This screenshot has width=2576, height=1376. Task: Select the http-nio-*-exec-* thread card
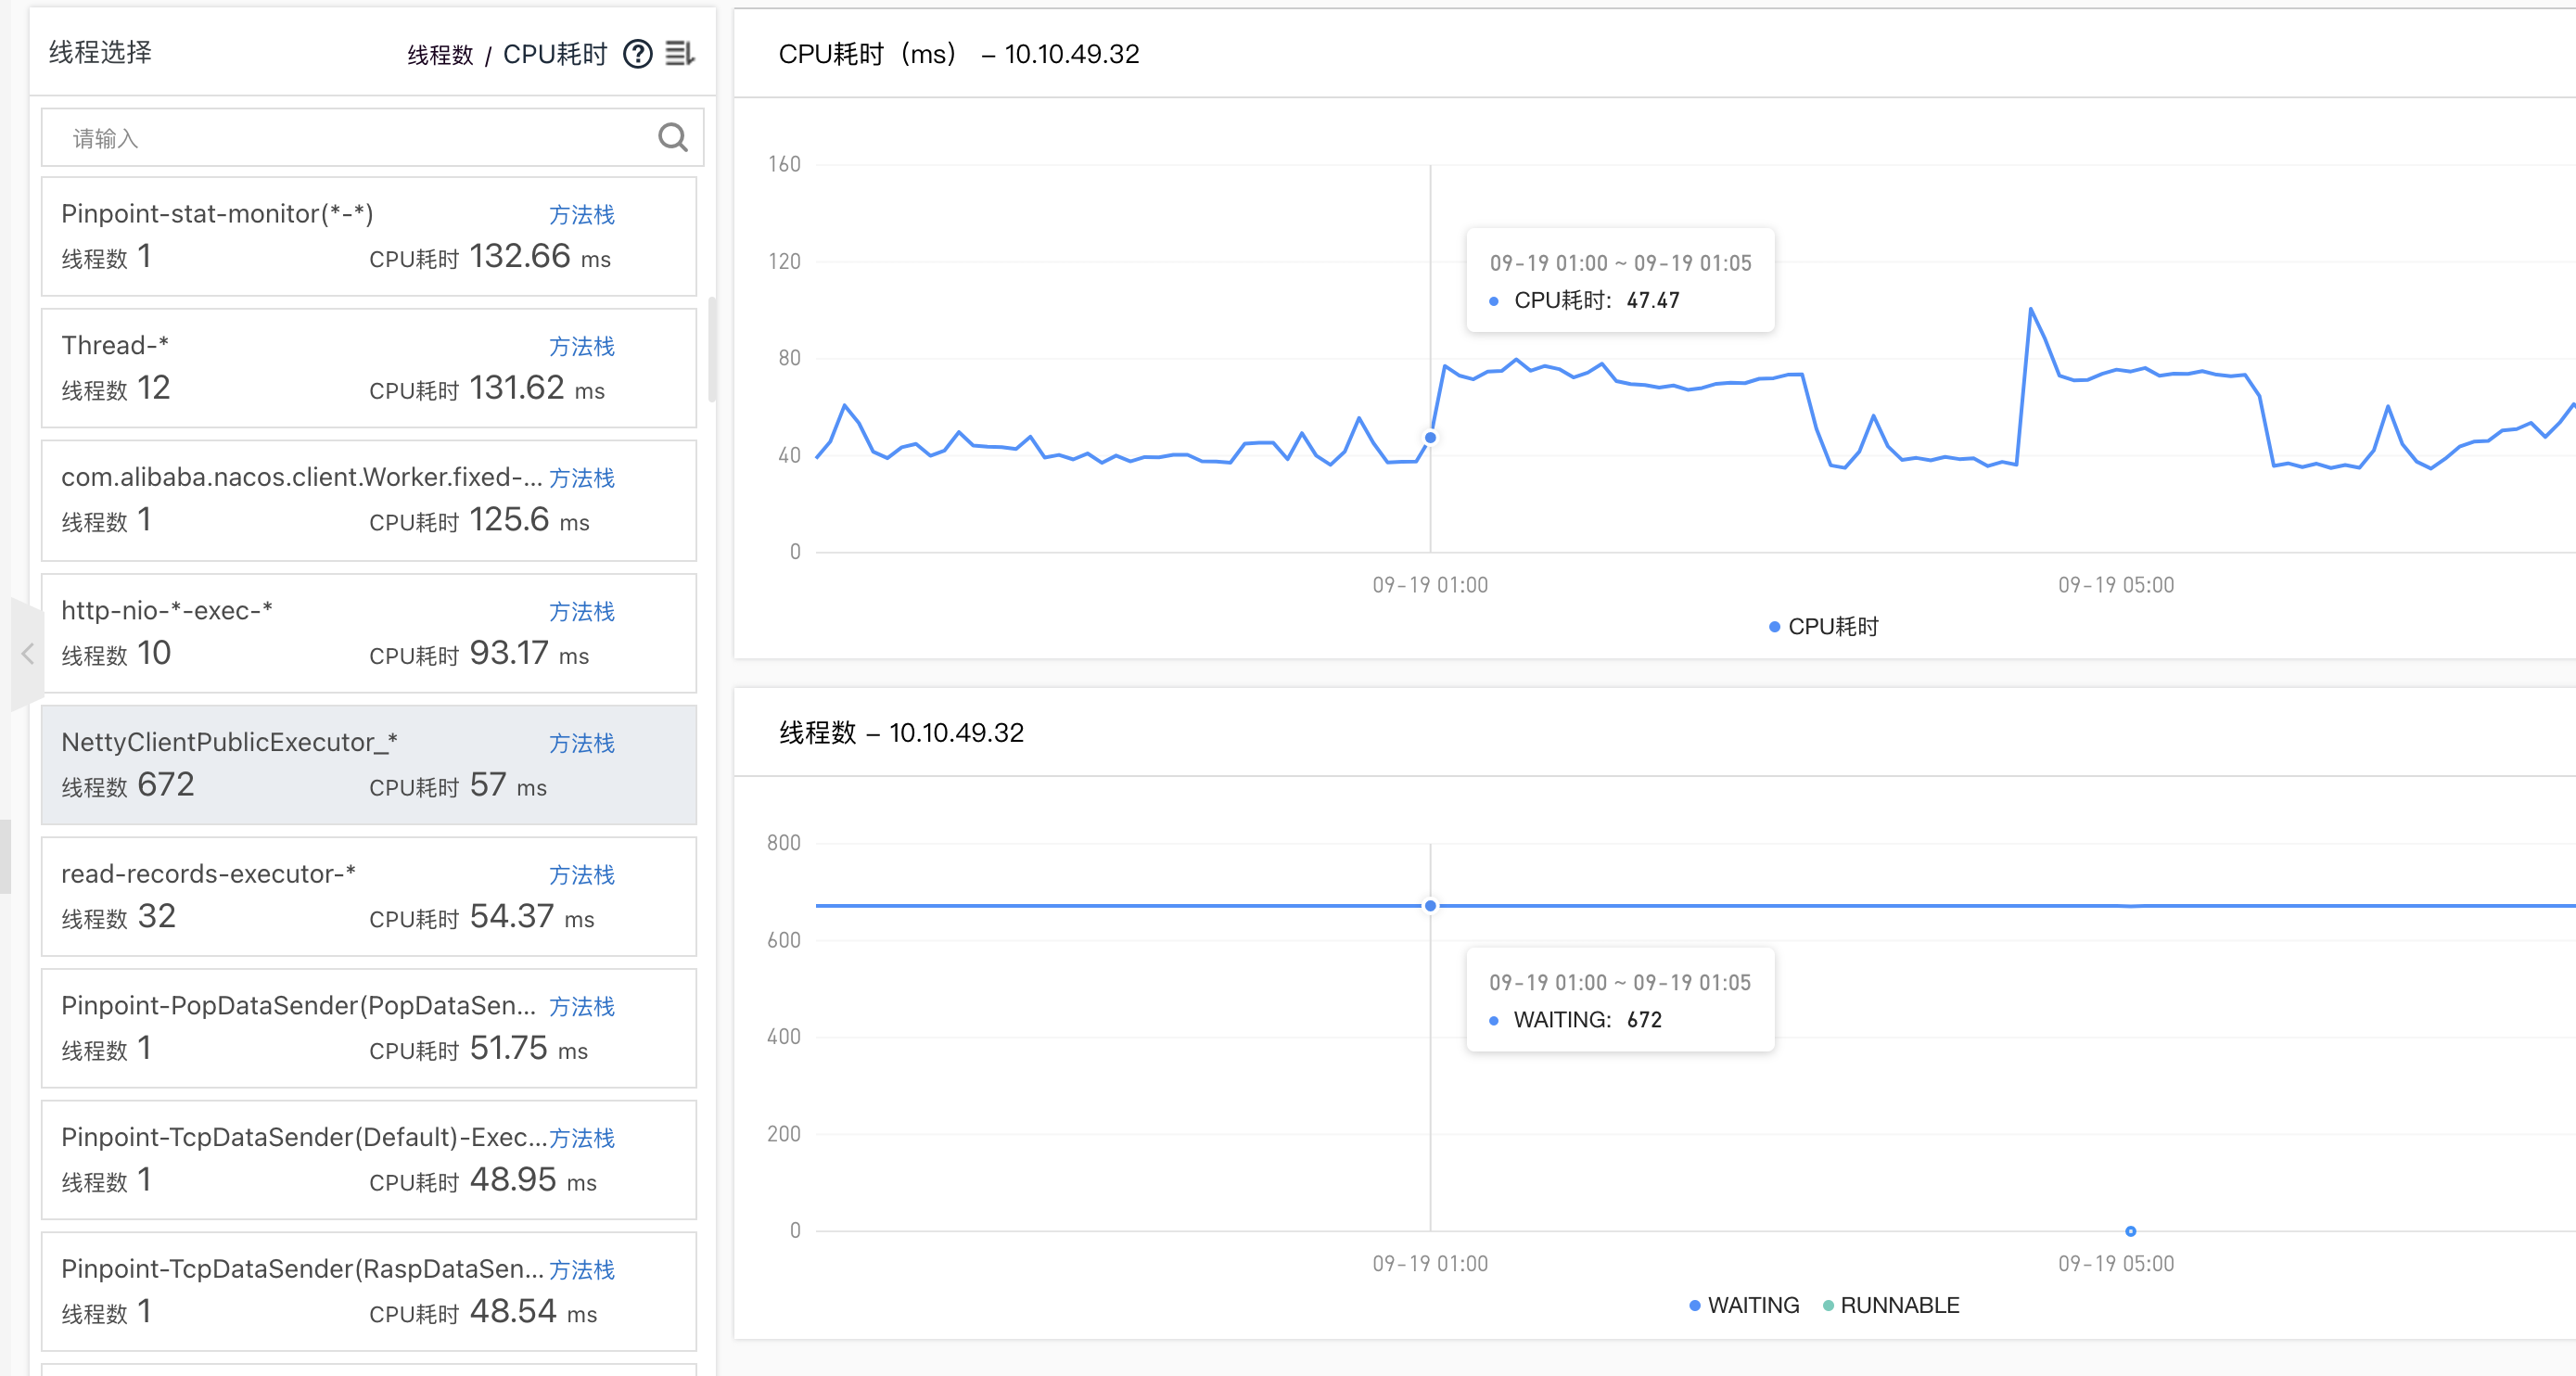[x=369, y=634]
